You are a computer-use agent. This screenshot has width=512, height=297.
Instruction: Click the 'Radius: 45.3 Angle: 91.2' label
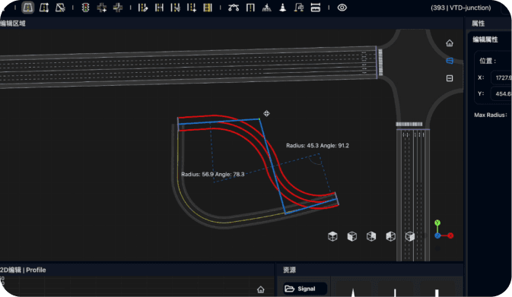(317, 145)
